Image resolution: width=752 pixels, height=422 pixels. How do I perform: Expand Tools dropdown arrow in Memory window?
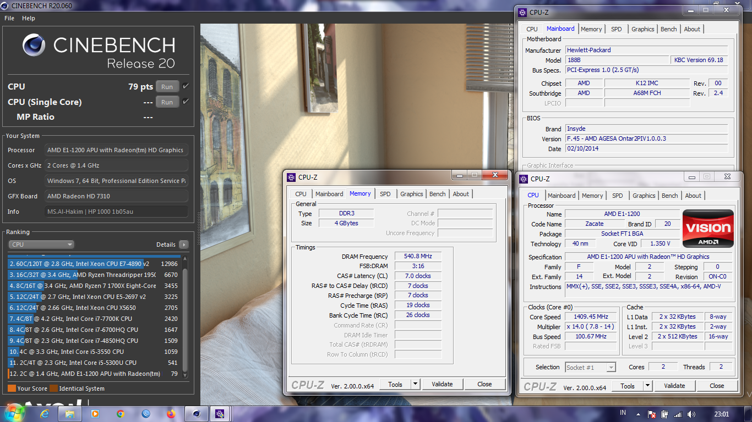415,384
